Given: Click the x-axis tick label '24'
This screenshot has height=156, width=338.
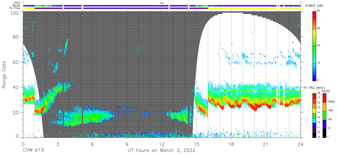Looking at the screenshot, I should pos(301,144).
